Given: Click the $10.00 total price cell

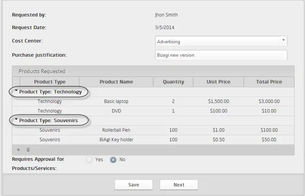Looking at the screenshot, I should click(269, 111).
